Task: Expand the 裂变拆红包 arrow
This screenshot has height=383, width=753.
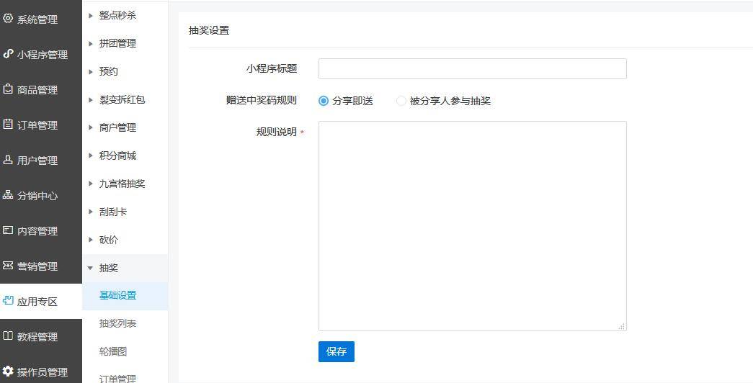Action: click(90, 100)
